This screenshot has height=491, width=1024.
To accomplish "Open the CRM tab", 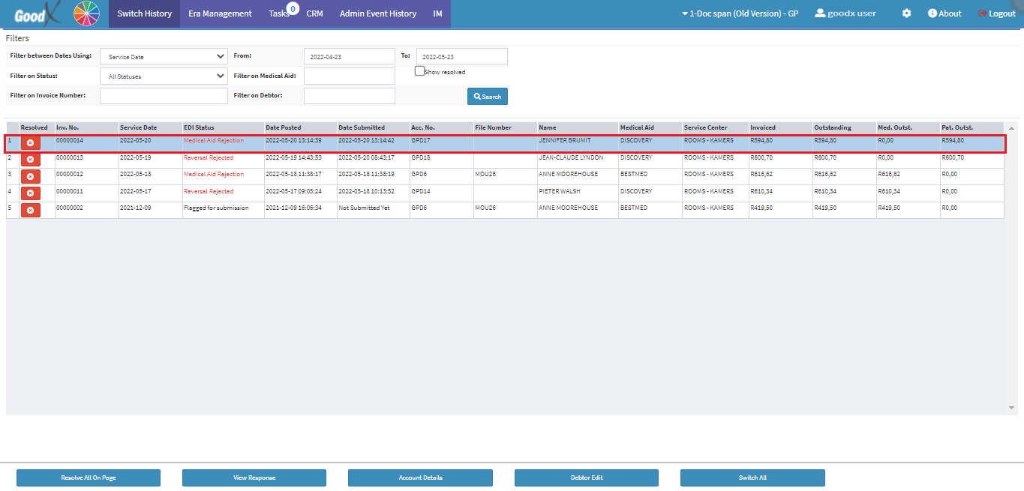I will [x=314, y=13].
